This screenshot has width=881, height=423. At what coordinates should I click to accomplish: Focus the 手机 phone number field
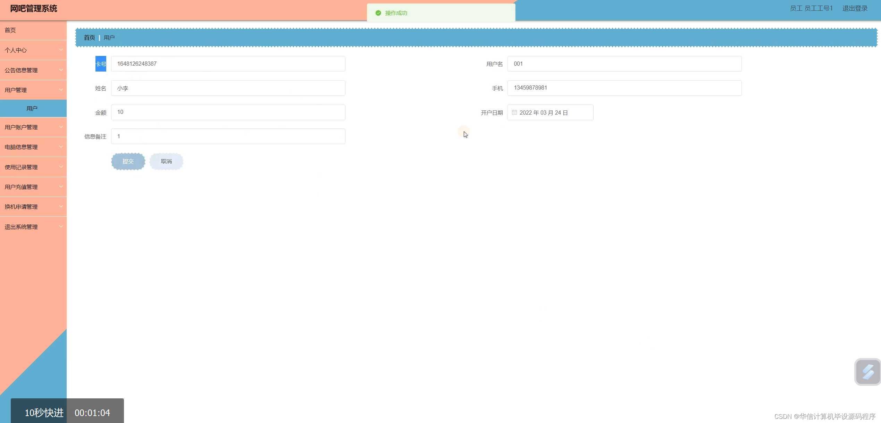coord(624,88)
